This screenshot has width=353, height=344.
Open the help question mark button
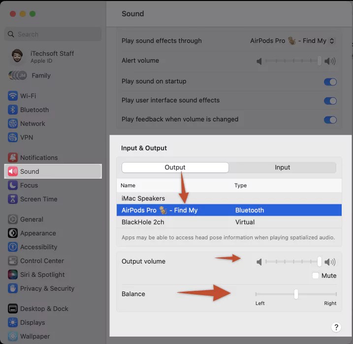tap(336, 327)
